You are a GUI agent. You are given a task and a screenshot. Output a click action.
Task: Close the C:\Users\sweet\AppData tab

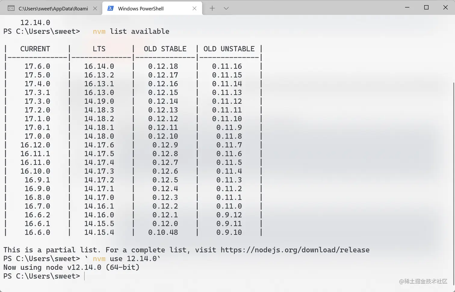95,8
